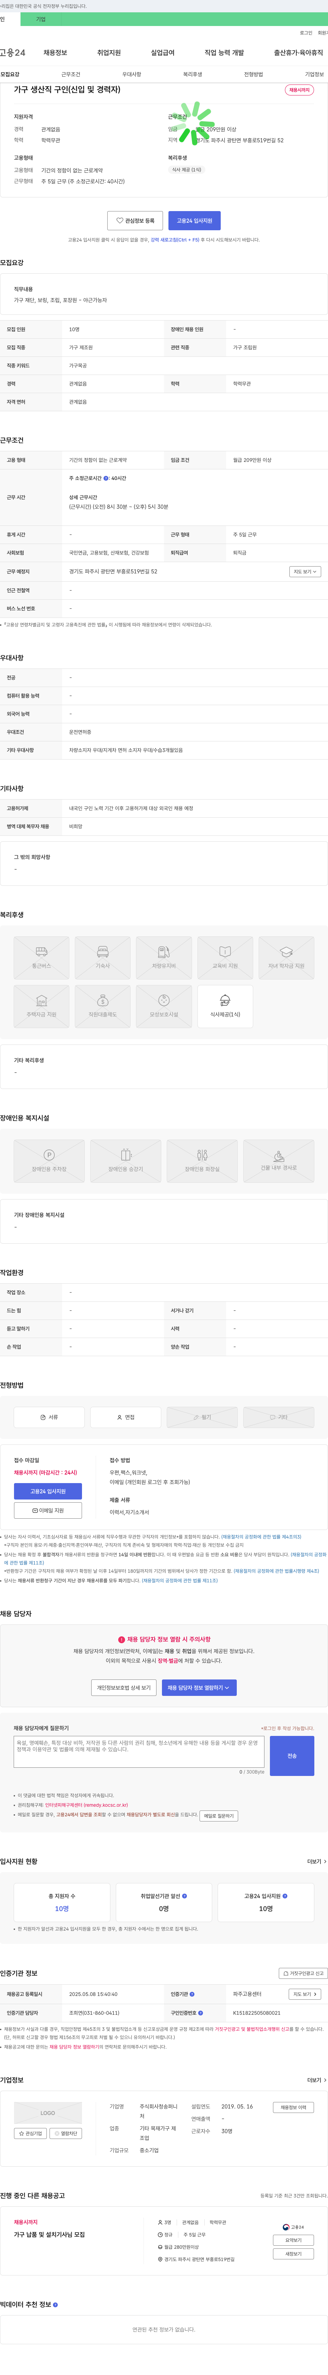
Task: Open the 취업지원 main menu
Action: point(109,53)
